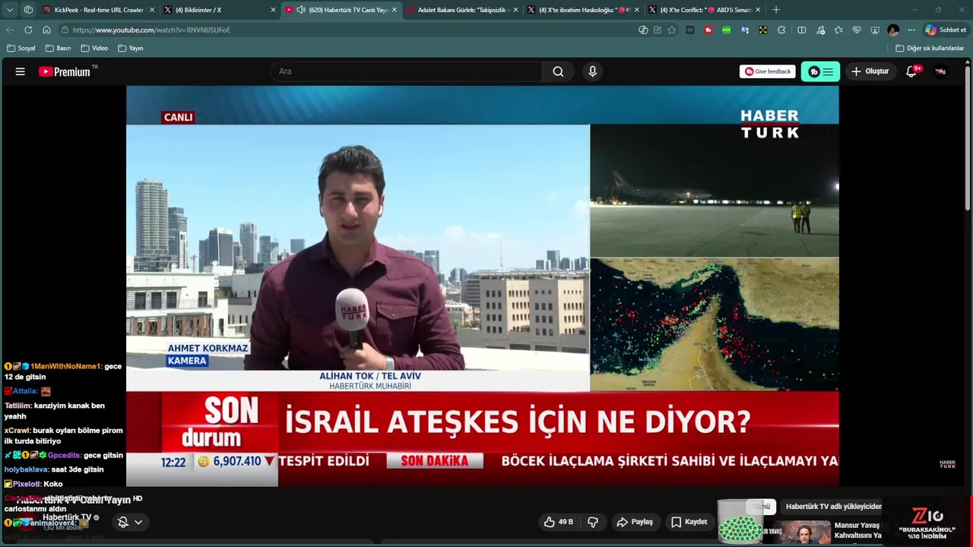Switch to X'te Conflict tab
This screenshot has height=547, width=973.
pyautogui.click(x=705, y=10)
